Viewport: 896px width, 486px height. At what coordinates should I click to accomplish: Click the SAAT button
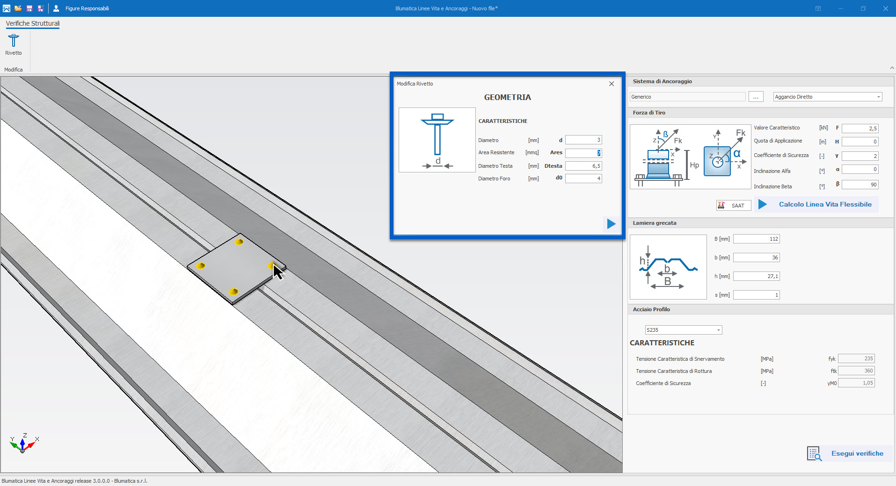tap(733, 206)
